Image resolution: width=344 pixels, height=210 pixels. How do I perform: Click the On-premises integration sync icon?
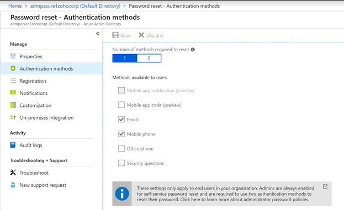pyautogui.click(x=13, y=117)
